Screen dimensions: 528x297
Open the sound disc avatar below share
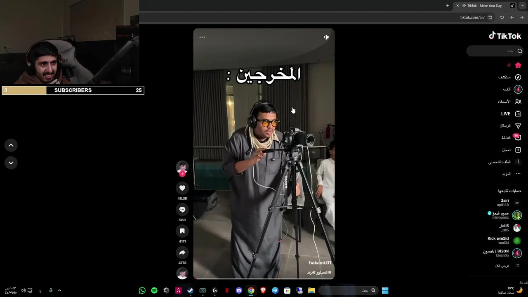(182, 273)
